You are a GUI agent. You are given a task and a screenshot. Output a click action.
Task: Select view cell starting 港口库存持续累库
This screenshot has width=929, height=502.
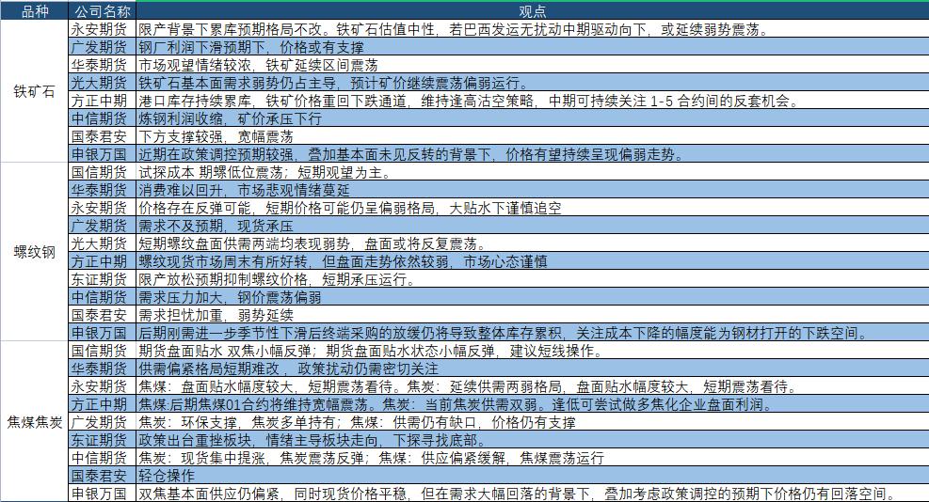coord(532,101)
